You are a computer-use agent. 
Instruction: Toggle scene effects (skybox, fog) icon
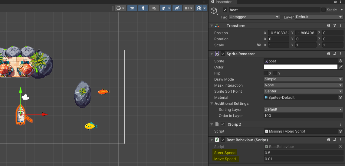[163, 8]
